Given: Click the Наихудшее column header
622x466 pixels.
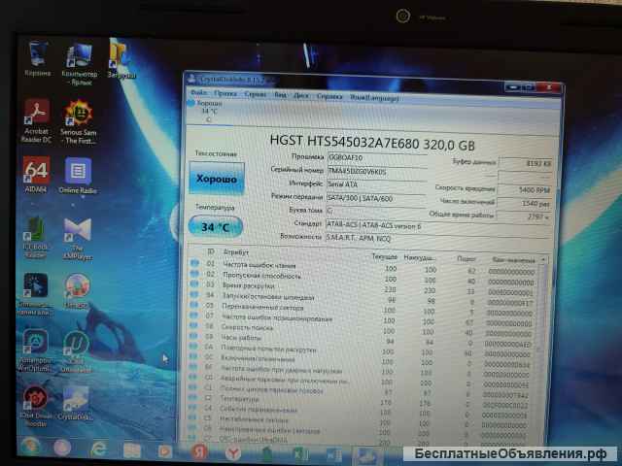Looking at the screenshot, I should pos(419,258).
